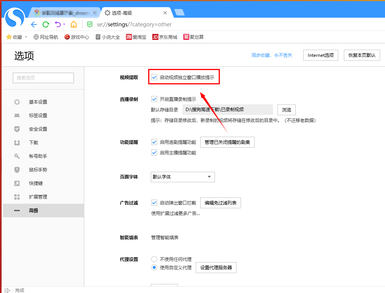The height and width of the screenshot is (293, 385).
Task: Open the new tab button
Action: click(x=179, y=12)
